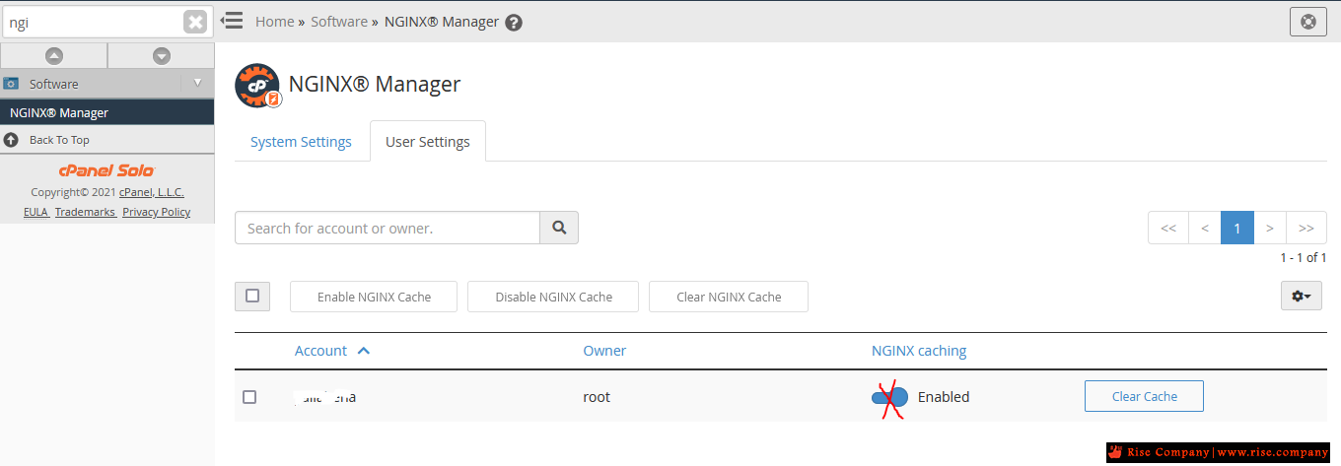Sort table by NGINX caching column
Image resolution: width=1341 pixels, height=466 pixels.
[x=919, y=351]
